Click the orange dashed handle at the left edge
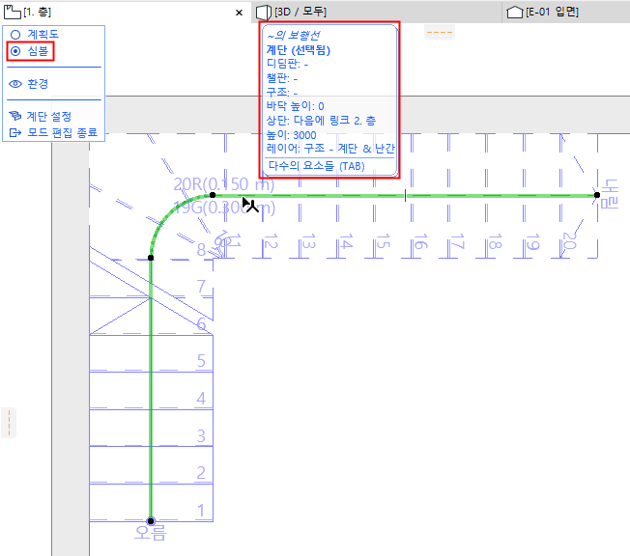630x556 pixels. 9,423
